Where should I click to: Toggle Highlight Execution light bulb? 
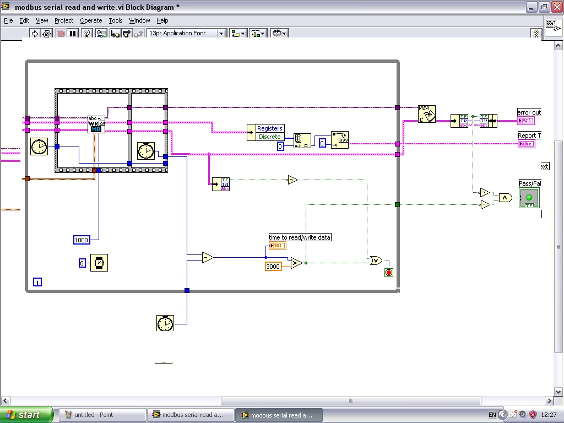click(x=86, y=34)
